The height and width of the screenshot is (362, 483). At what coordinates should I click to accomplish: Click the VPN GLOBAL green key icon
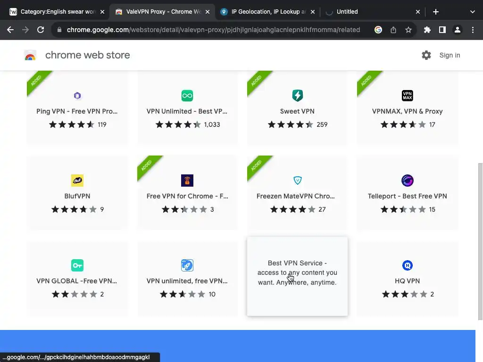(x=77, y=265)
